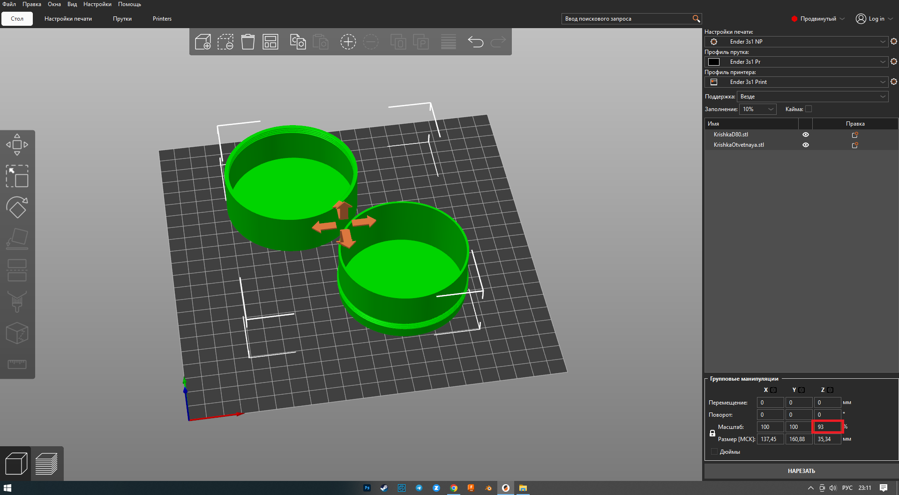
Task: Open the Вид menu
Action: pos(72,4)
